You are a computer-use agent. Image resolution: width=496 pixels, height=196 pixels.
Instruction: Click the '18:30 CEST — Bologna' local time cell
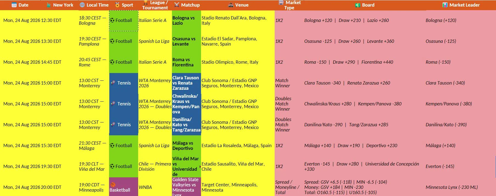(94, 20)
